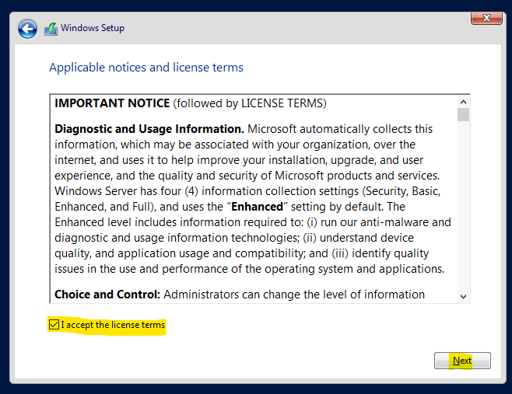This screenshot has width=512, height=394.
Task: Uncheck I accept the license terms
Action: (x=54, y=325)
